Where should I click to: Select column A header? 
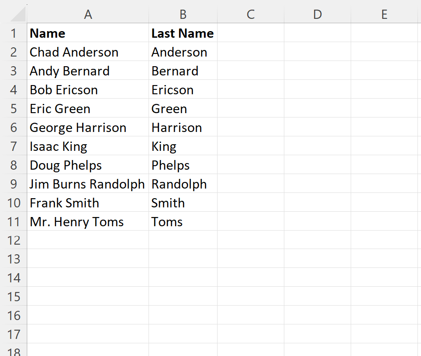tap(88, 14)
